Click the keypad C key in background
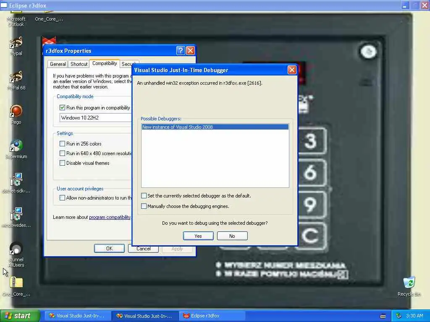Viewport: 430px width, 322px height. click(312, 236)
